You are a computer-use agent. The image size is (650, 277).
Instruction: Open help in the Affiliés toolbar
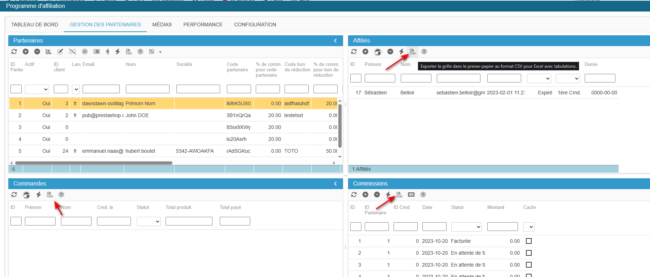[x=424, y=52]
